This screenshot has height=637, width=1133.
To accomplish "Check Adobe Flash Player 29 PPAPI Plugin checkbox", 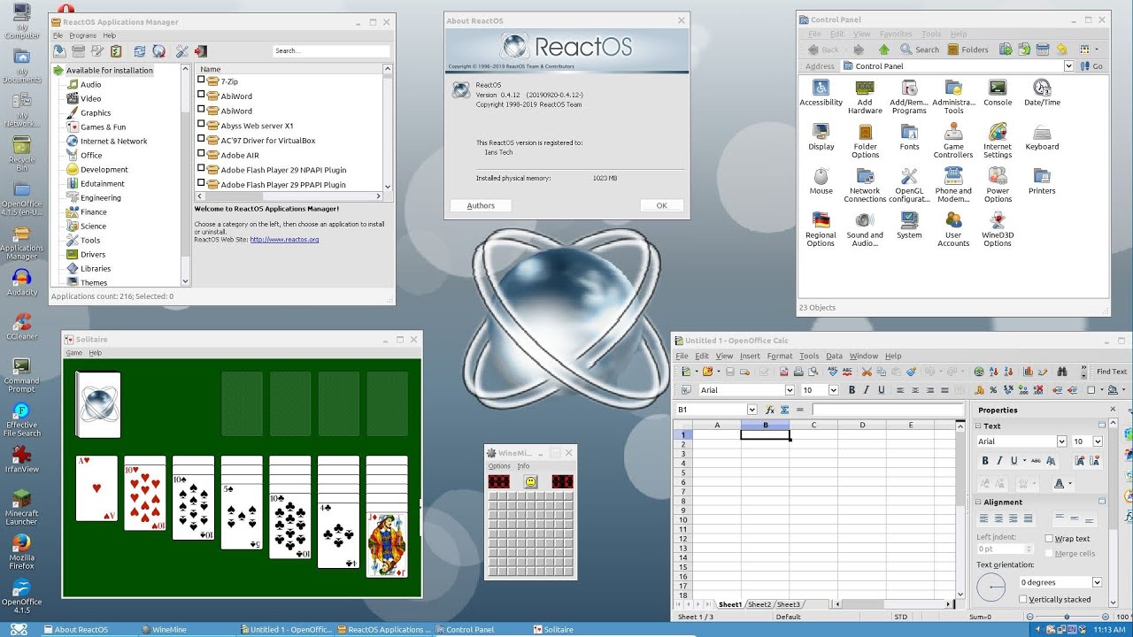I will (202, 184).
